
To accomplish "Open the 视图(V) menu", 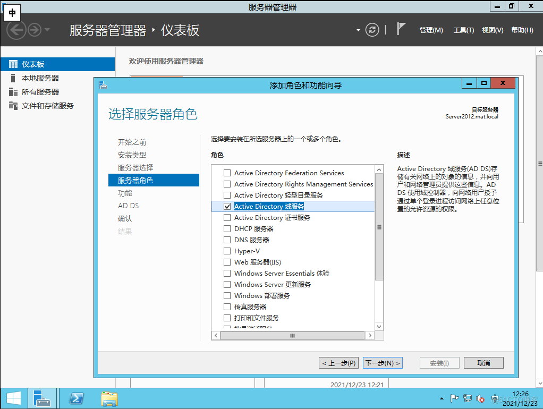I will (493, 30).
